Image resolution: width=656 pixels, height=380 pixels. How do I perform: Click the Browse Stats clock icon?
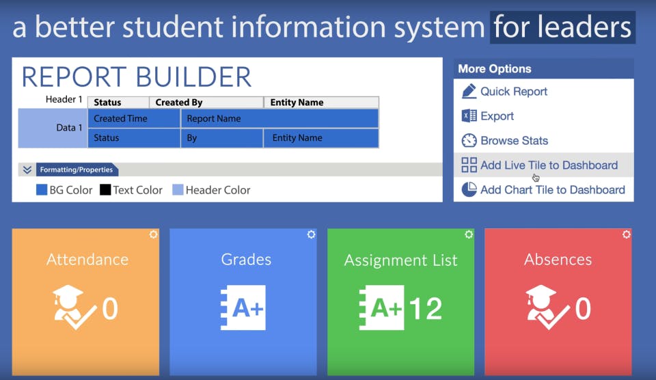(469, 141)
